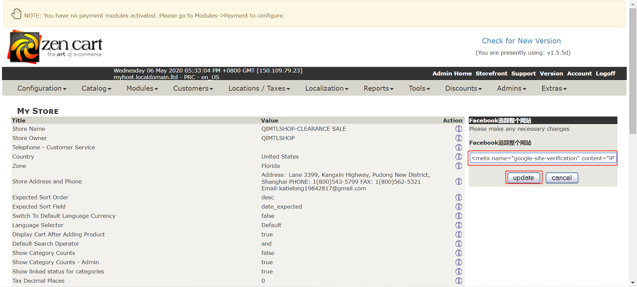637x287 pixels.
Task: Click info icon for Tax Decimal Places
Action: pos(459,281)
